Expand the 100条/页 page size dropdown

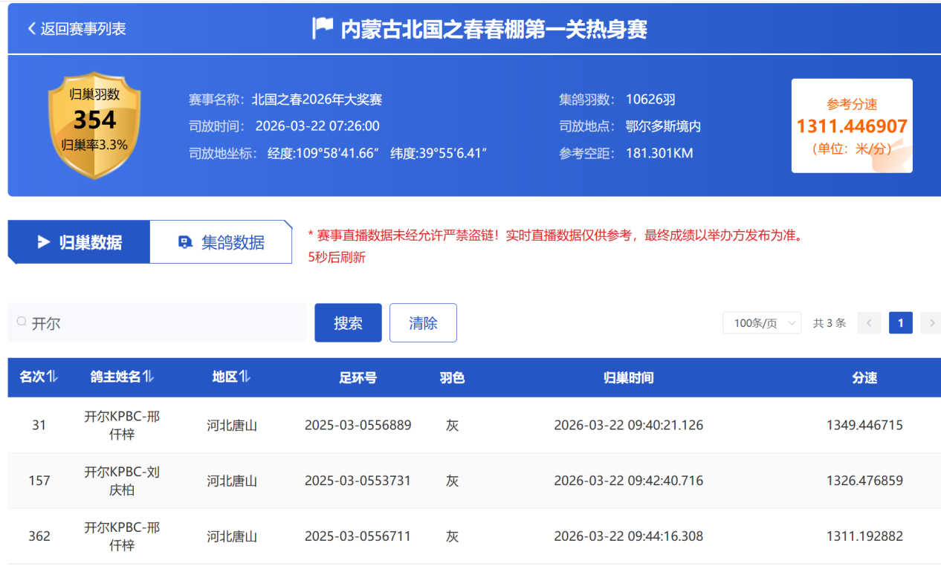pyautogui.click(x=762, y=323)
